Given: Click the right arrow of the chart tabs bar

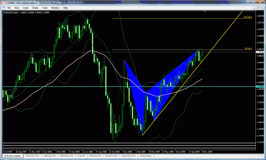Looking at the screenshot, I should point(263,156).
